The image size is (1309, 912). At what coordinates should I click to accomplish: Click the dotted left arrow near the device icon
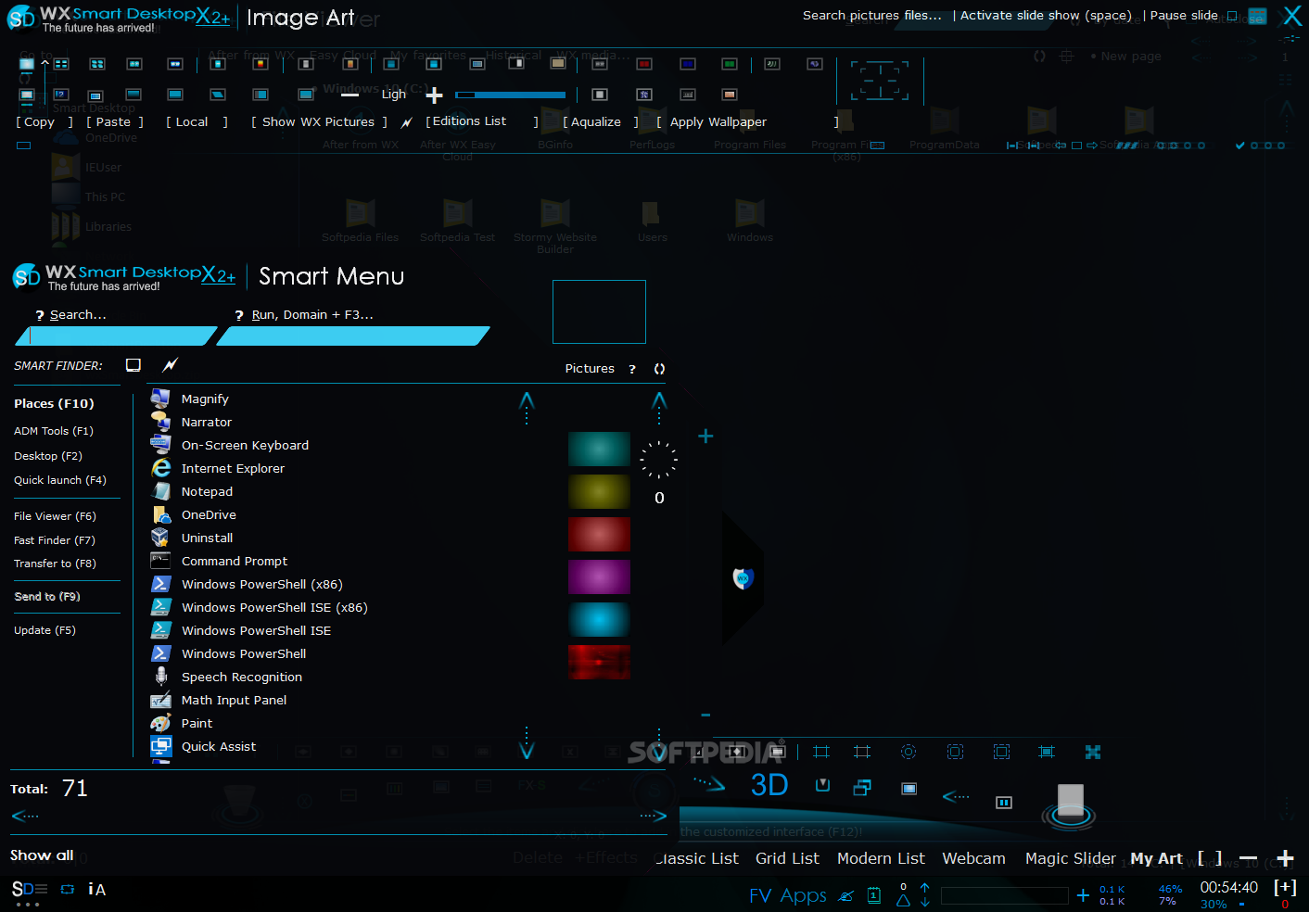click(956, 796)
